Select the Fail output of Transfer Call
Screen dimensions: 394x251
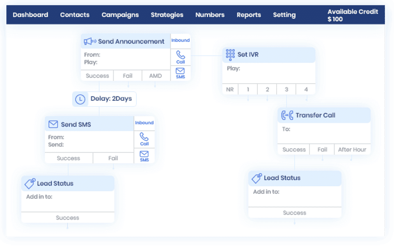click(x=322, y=150)
